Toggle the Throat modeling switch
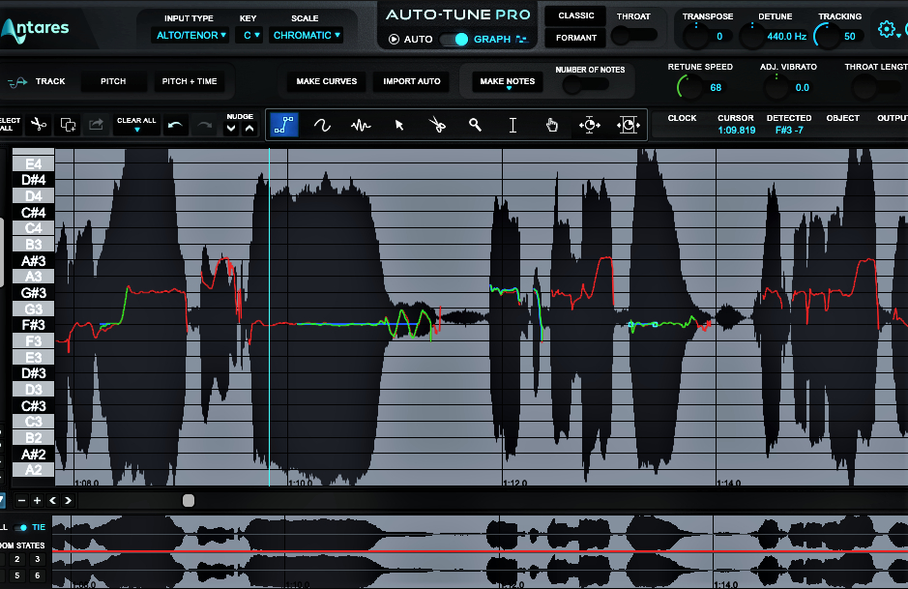Screen dimensions: 908x589 click(633, 36)
